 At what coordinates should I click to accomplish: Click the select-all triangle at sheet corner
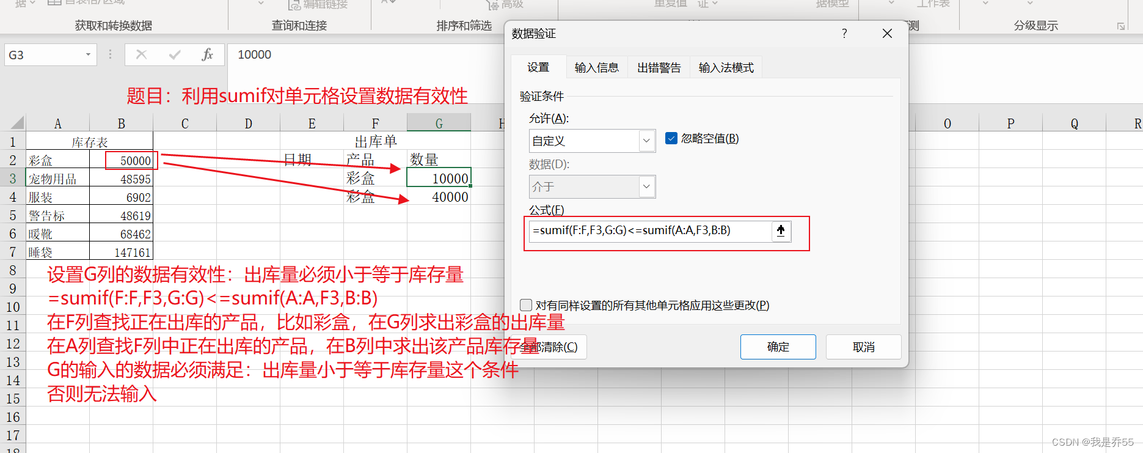click(x=17, y=123)
